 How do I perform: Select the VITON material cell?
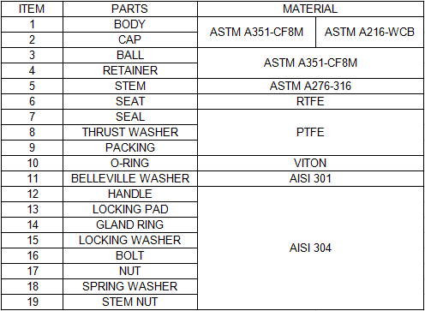(310, 163)
